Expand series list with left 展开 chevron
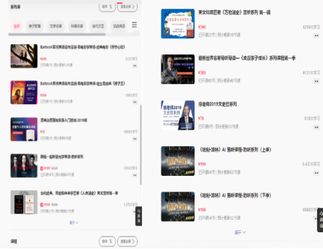 pos(74,222)
